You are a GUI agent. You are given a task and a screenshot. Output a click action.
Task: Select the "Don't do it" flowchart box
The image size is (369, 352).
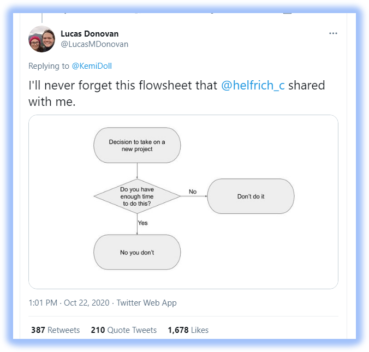pyautogui.click(x=251, y=196)
